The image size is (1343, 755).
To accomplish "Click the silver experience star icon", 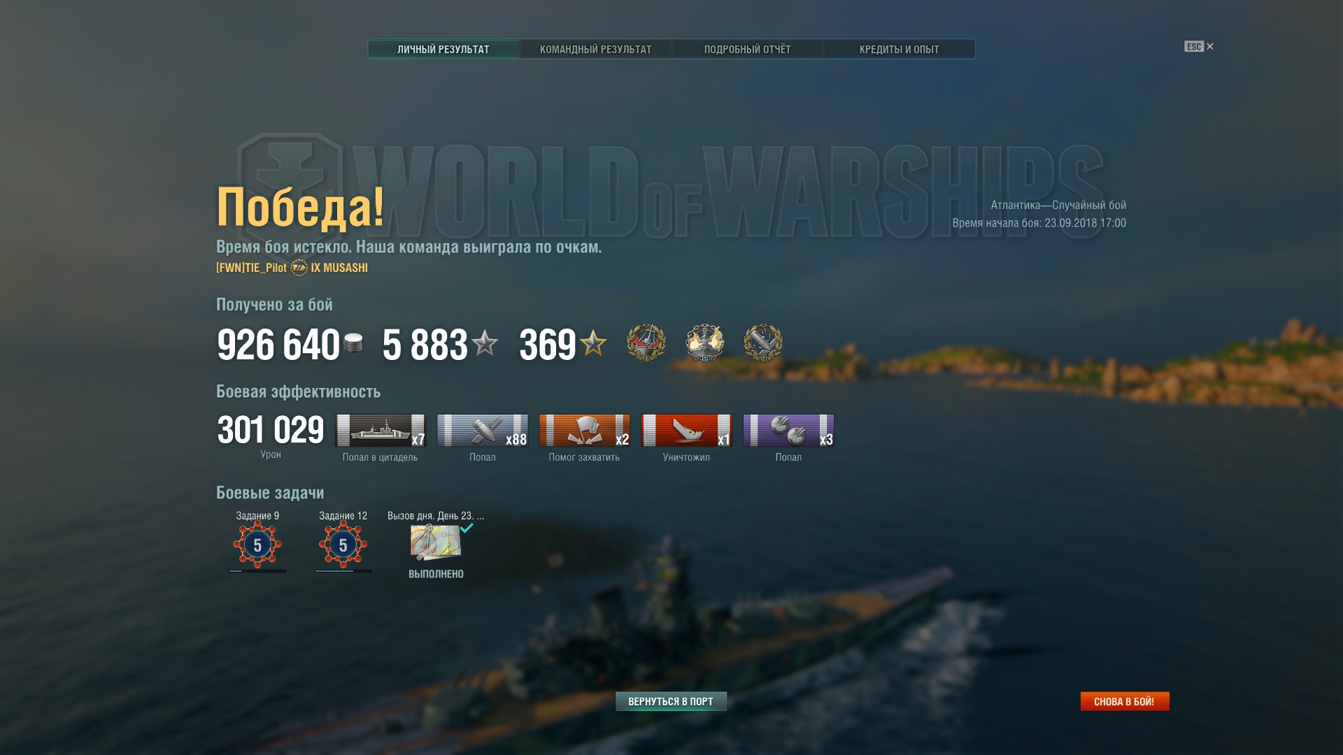I will 484,343.
